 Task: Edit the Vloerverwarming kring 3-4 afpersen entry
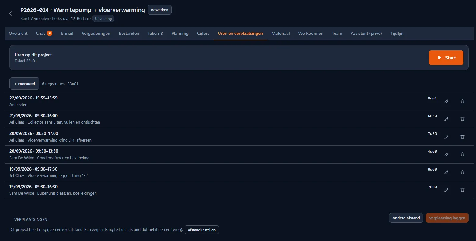click(x=446, y=137)
